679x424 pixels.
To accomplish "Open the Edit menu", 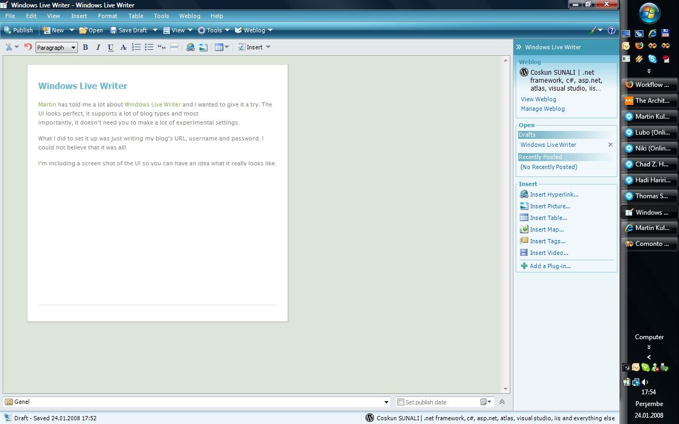I will [x=31, y=16].
